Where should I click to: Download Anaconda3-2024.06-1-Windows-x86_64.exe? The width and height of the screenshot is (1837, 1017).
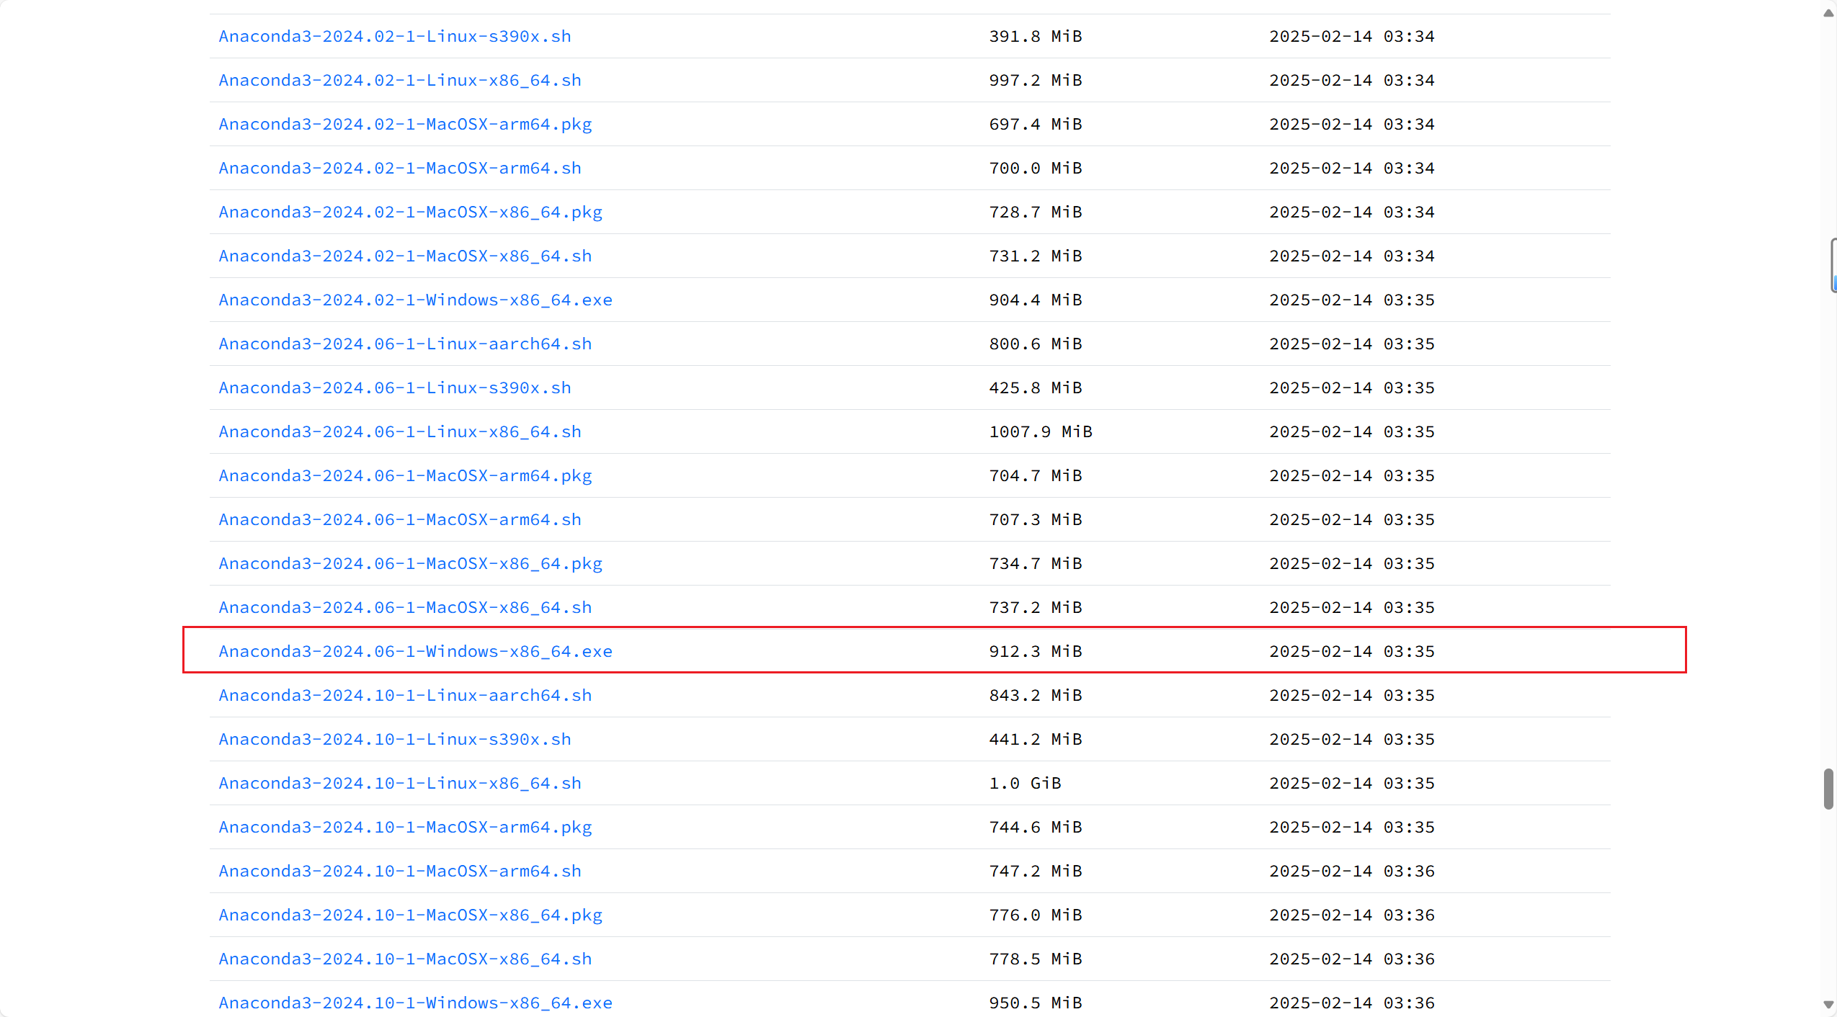(x=415, y=651)
